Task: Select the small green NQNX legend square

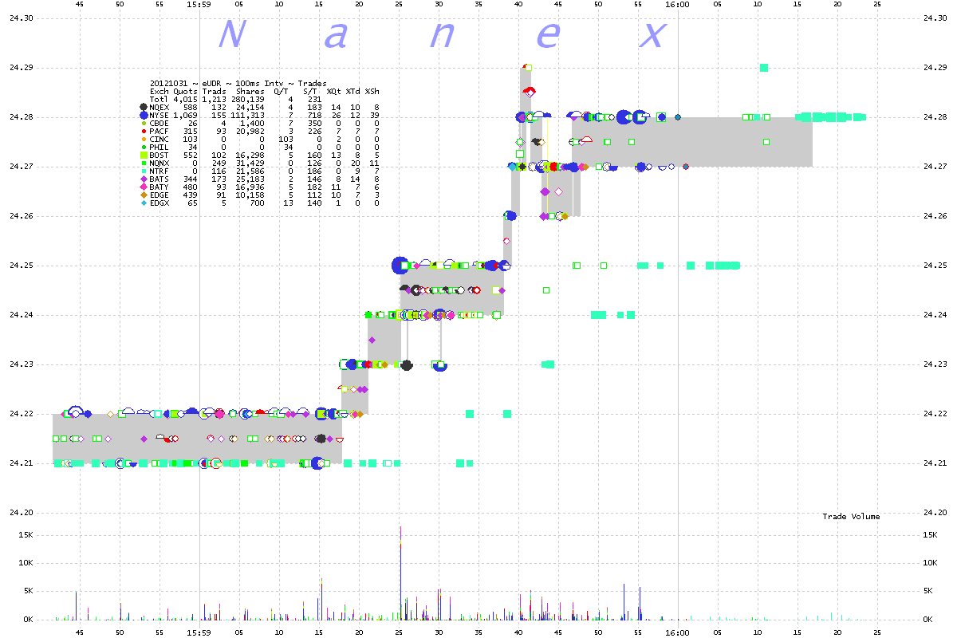Action: tap(144, 163)
